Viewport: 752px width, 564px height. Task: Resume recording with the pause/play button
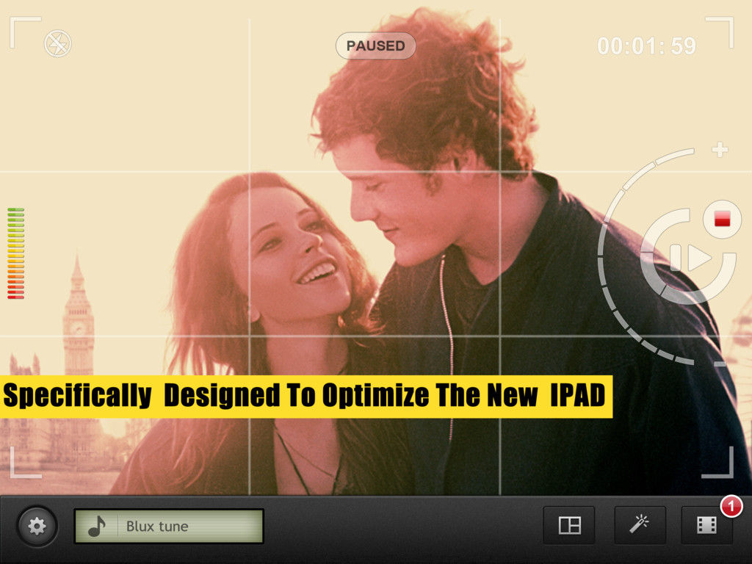pos(690,258)
